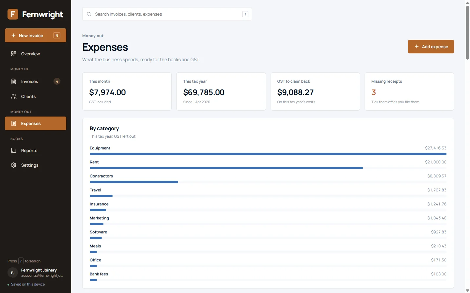
Task: Click the Rent category progress bar
Action: (268, 168)
